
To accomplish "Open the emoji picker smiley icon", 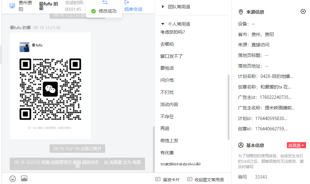I will [x=13, y=179].
